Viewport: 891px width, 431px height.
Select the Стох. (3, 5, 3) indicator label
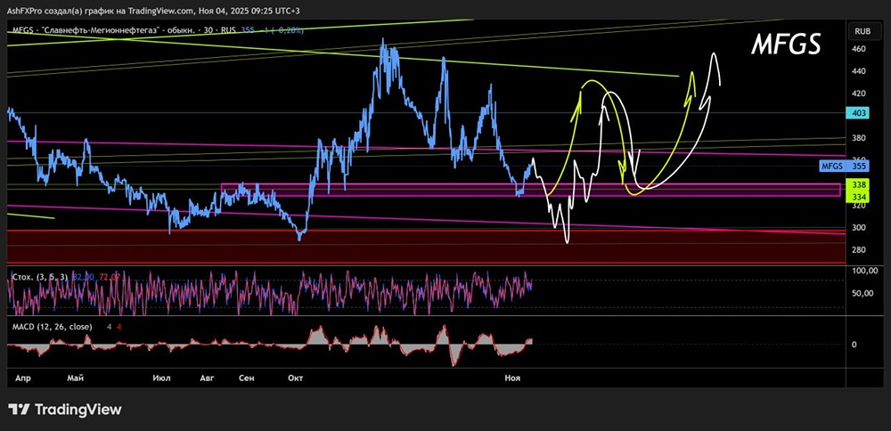coord(40,277)
